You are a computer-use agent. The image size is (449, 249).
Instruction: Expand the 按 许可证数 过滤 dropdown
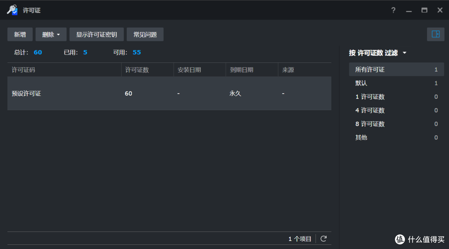click(x=377, y=53)
